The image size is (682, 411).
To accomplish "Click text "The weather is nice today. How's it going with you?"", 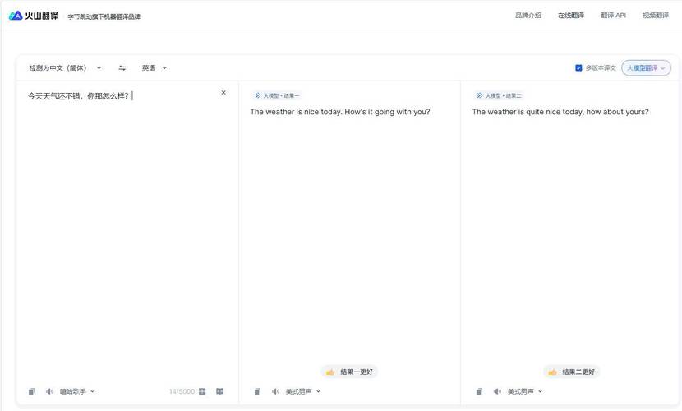I will [x=340, y=113].
